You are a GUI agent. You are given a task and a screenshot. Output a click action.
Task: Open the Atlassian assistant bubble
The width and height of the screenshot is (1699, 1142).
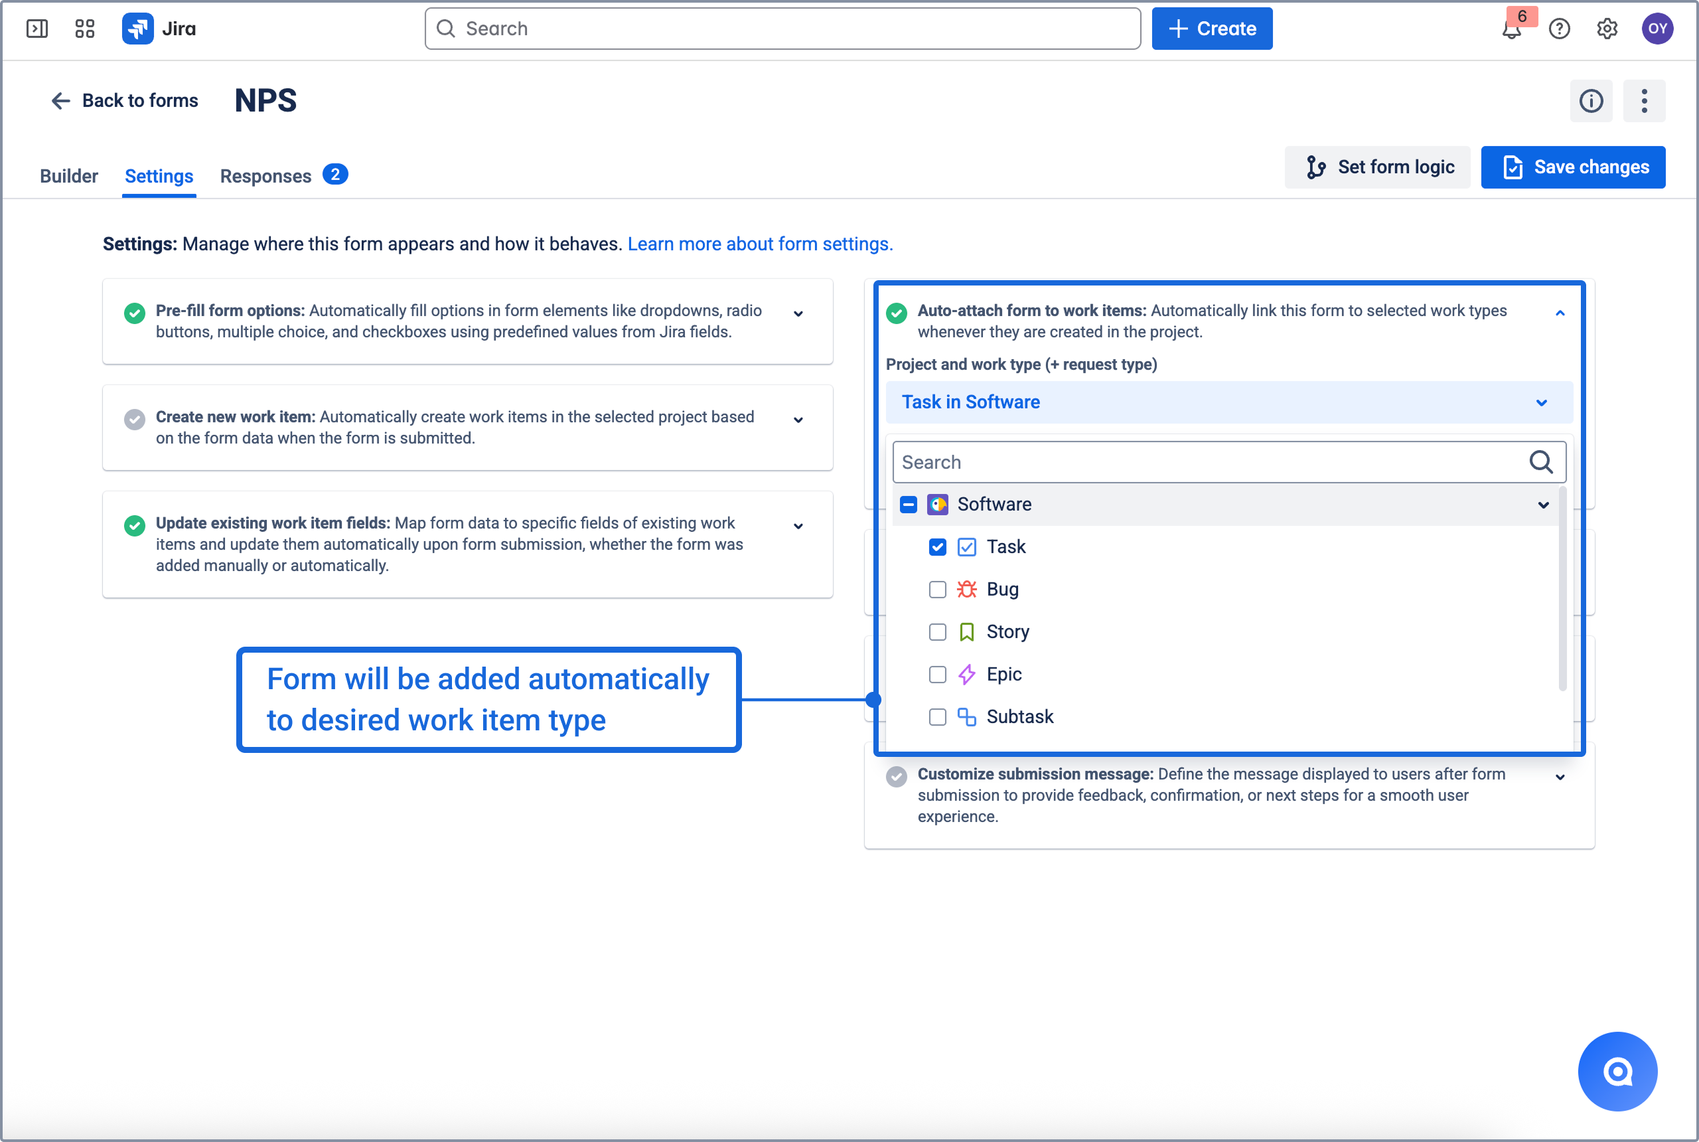click(1617, 1072)
